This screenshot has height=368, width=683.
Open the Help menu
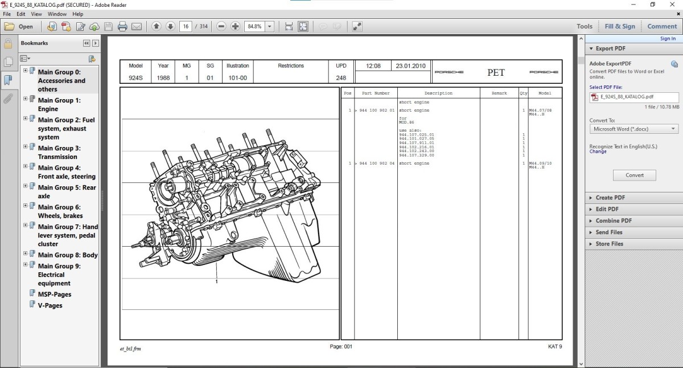(78, 14)
